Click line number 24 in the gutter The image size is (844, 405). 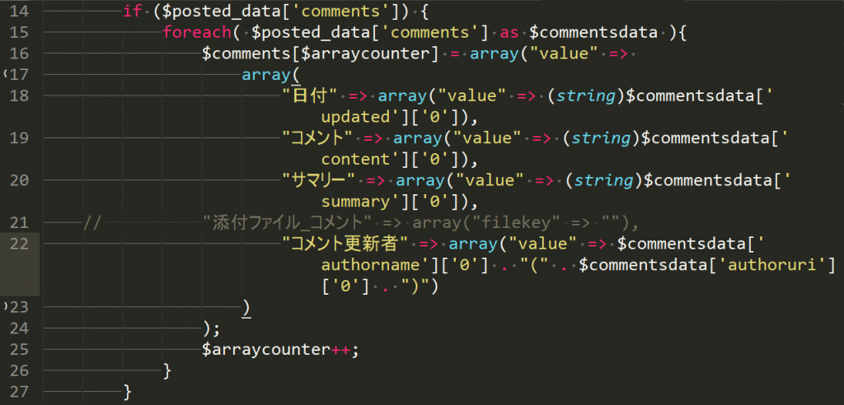coord(20,328)
